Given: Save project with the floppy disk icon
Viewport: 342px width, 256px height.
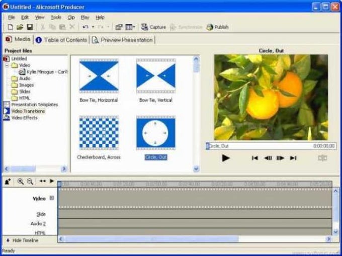Looking at the screenshot, I should click(30, 27).
